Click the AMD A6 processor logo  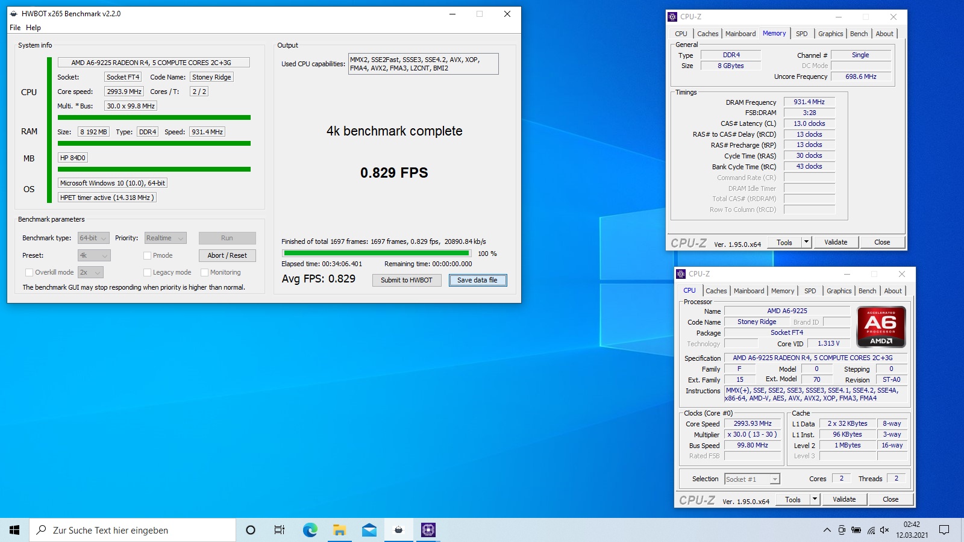point(881,327)
